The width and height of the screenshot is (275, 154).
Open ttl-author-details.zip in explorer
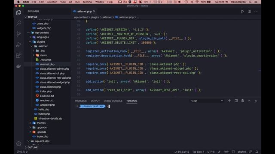click(50, 118)
